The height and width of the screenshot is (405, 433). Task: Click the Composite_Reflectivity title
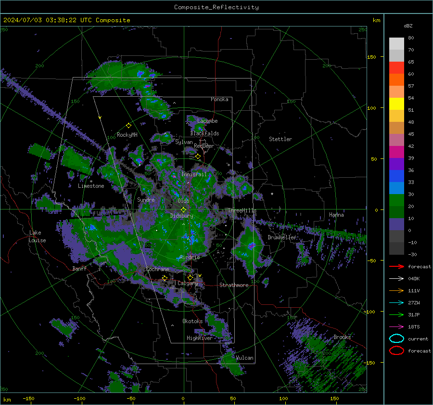[216, 7]
